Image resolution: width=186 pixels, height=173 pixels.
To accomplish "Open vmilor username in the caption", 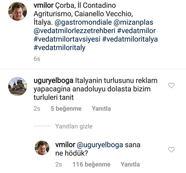I will (x=44, y=5).
